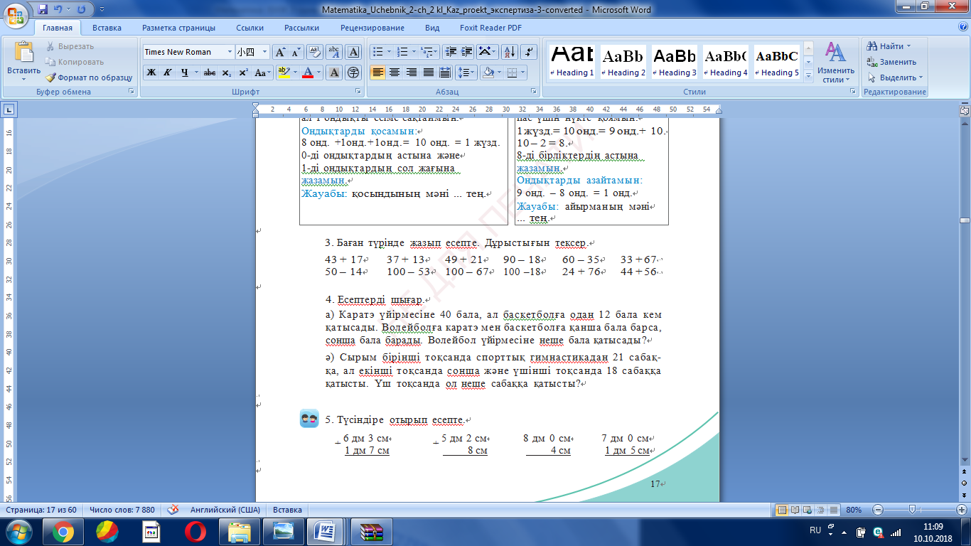
Task: Expand the Изменить стили dropdown
Action: pos(835,66)
